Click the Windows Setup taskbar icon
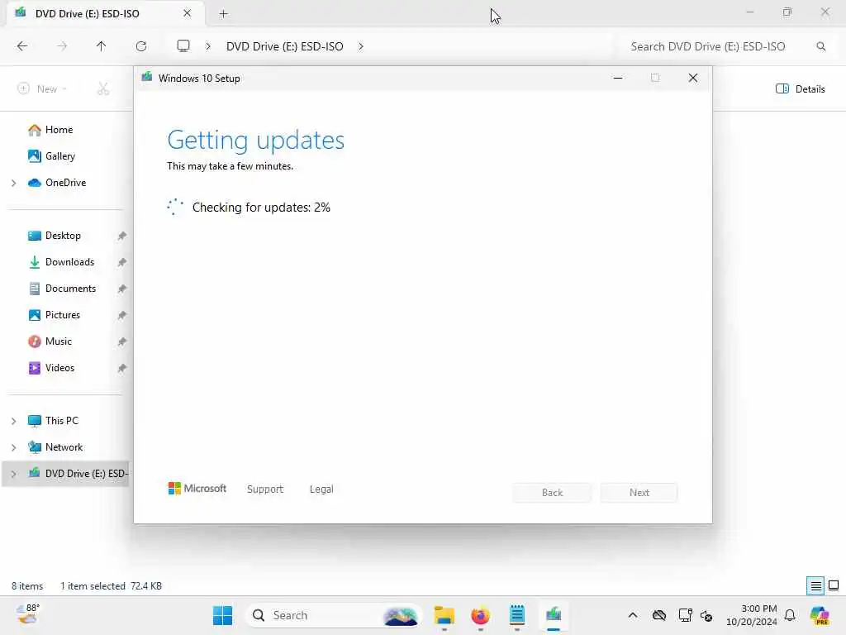This screenshot has height=635, width=846. [x=554, y=615]
